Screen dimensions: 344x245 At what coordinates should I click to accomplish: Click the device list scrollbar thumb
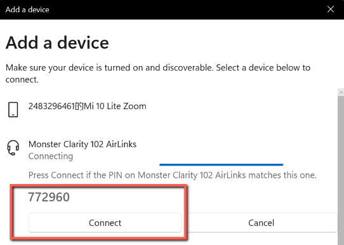point(341,170)
